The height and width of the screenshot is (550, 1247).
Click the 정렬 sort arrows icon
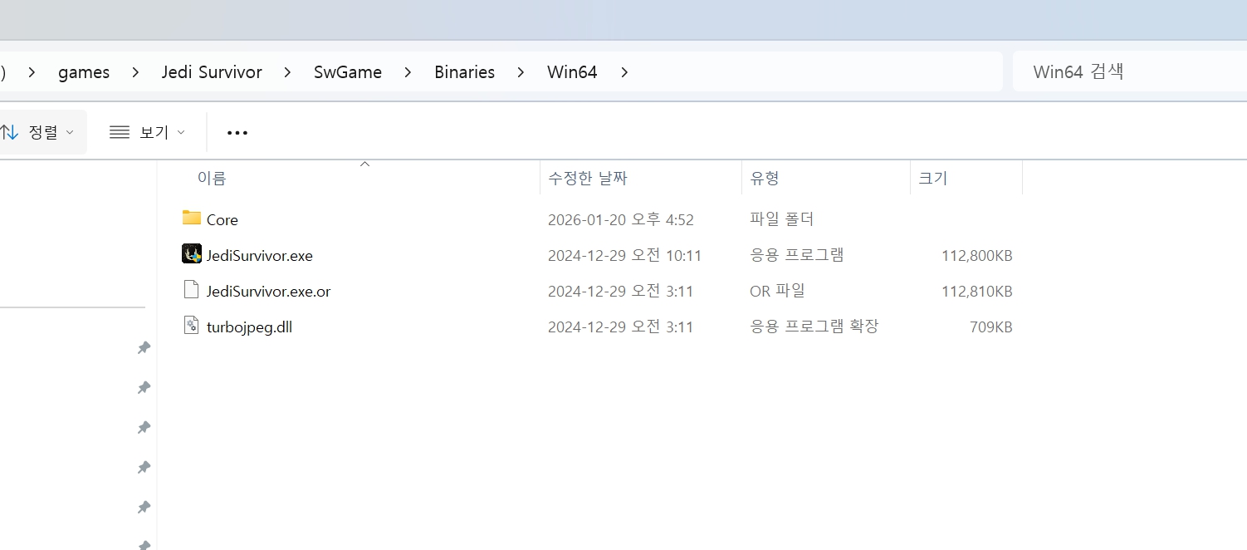(x=9, y=132)
